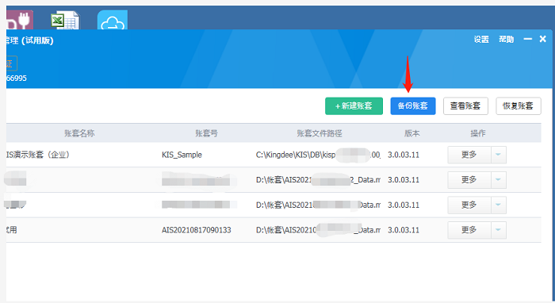Expand 更多 dropdown arrow in third row
Viewport: 555px width, 303px height.
pyautogui.click(x=499, y=205)
